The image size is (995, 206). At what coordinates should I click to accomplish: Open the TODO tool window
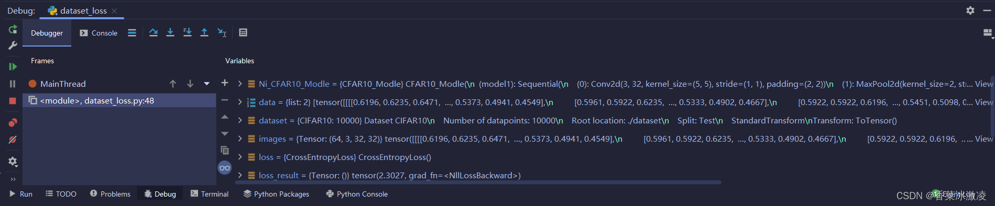click(x=61, y=194)
